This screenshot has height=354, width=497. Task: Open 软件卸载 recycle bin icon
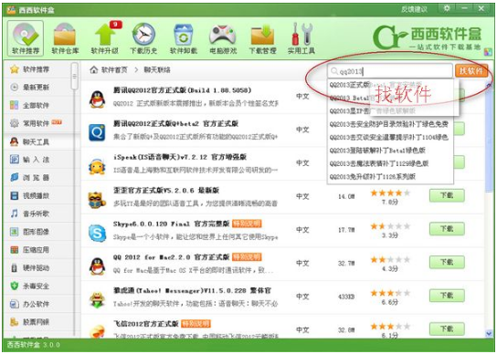tap(184, 38)
